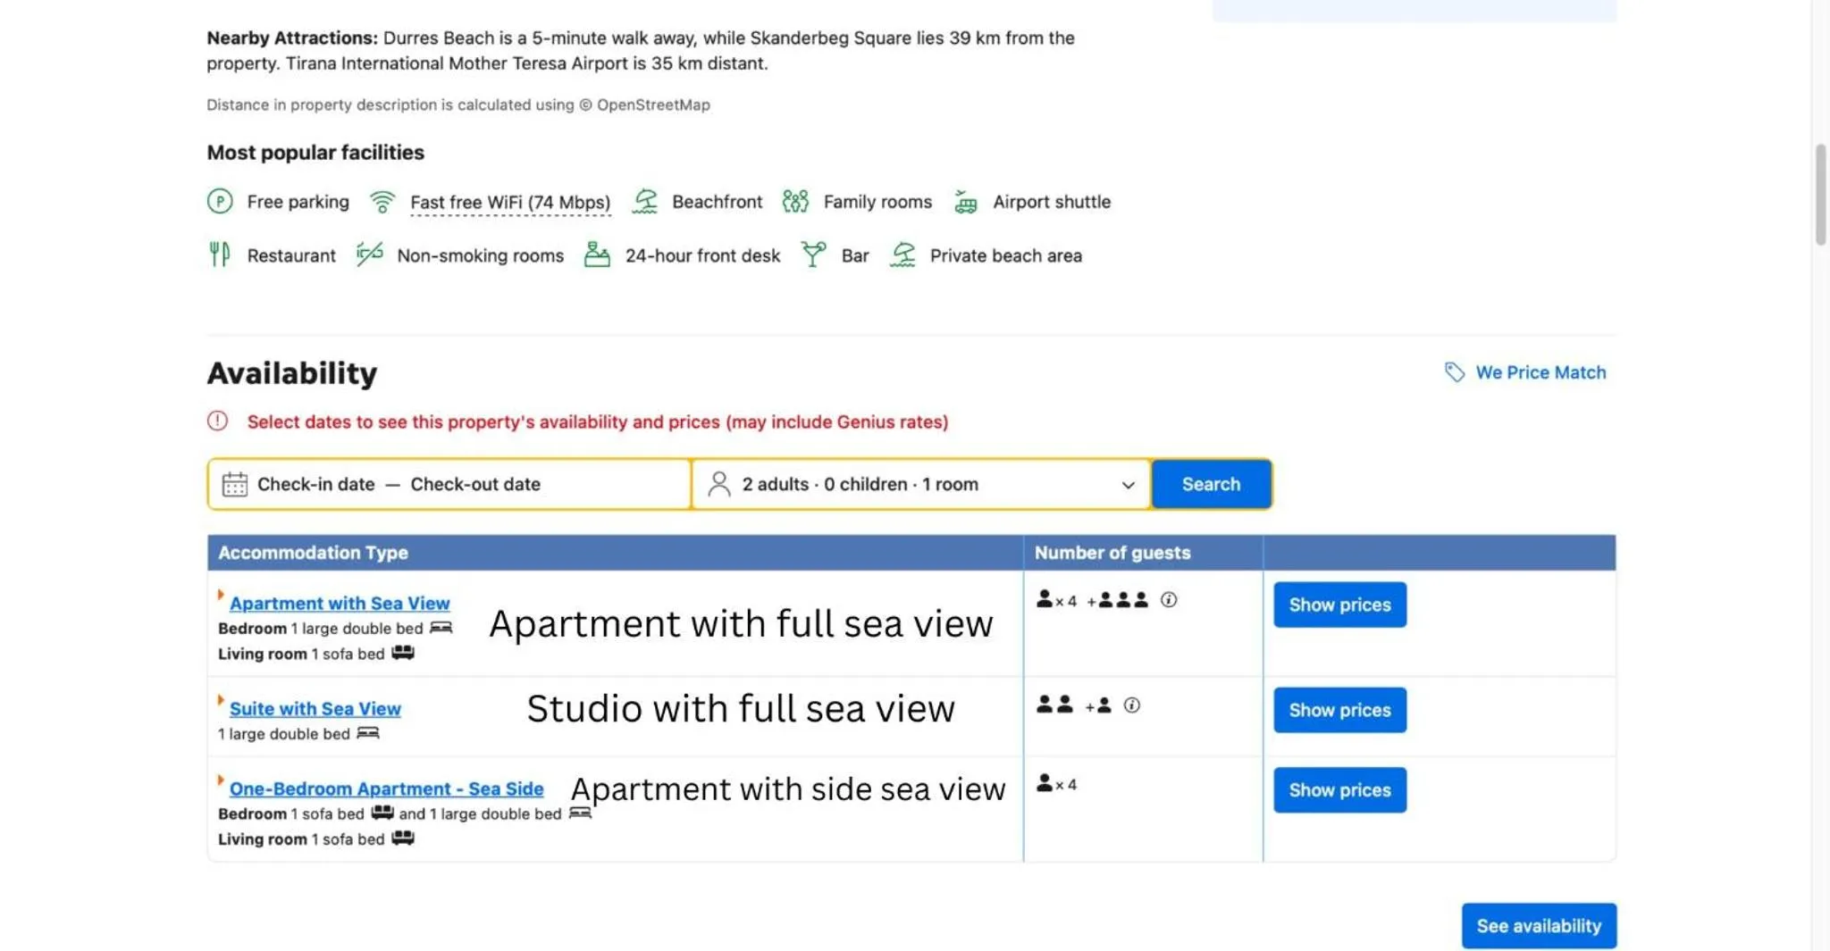Click the calendar icon in the date field
Image resolution: width=1830 pixels, height=951 pixels.
point(234,484)
